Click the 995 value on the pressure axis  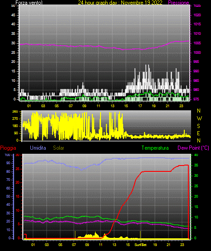196,62
